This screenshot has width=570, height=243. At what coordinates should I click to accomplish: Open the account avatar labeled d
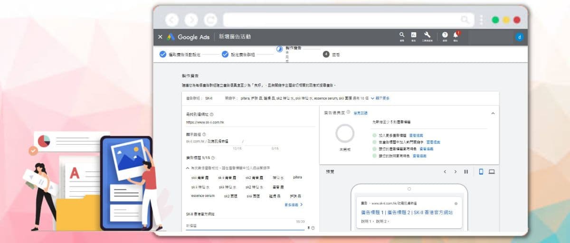coord(520,37)
